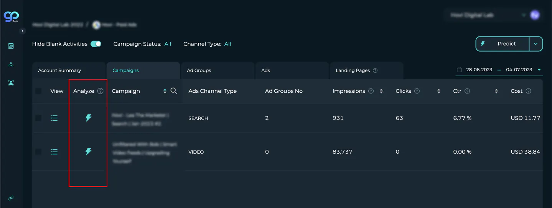Click the 63 clicks value
This screenshot has width=552, height=208.
tap(399, 118)
